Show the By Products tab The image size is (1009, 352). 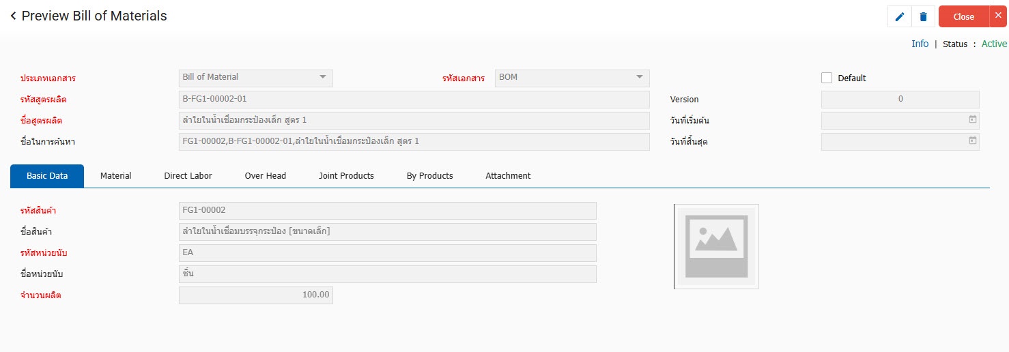429,176
